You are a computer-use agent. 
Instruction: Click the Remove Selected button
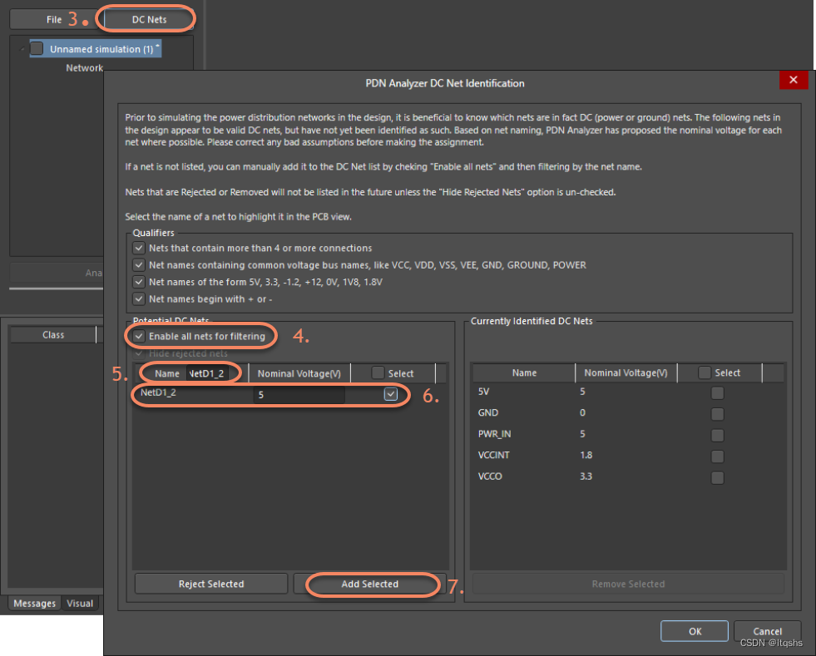click(628, 584)
